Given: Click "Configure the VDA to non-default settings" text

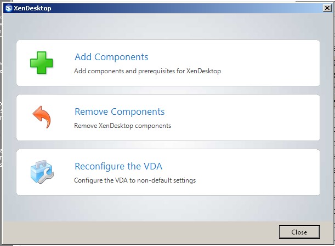Looking at the screenshot, I should click(x=135, y=180).
